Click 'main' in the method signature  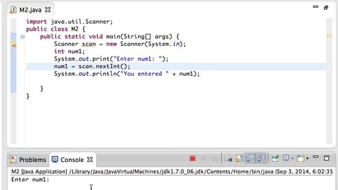[113, 36]
